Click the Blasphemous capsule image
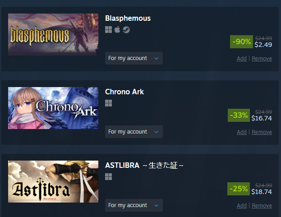The image size is (281, 217). tap(53, 34)
